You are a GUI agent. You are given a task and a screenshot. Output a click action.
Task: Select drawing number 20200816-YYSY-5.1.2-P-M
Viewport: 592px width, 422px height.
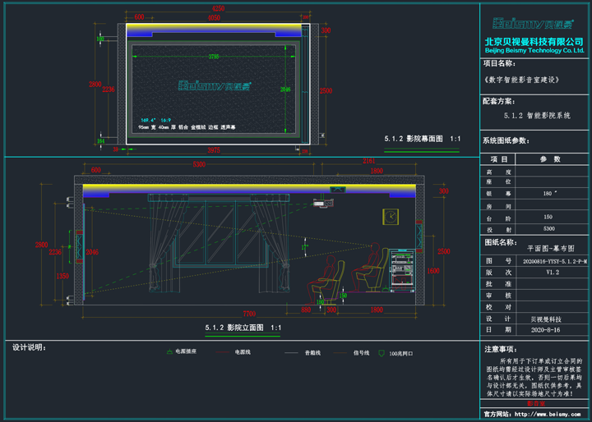[555, 261]
